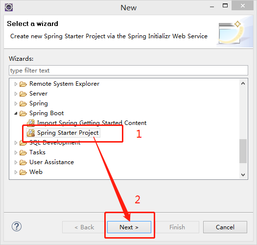Click the wizard list scroll up arrow
Viewport: 257px width, 245px height.
click(x=243, y=83)
